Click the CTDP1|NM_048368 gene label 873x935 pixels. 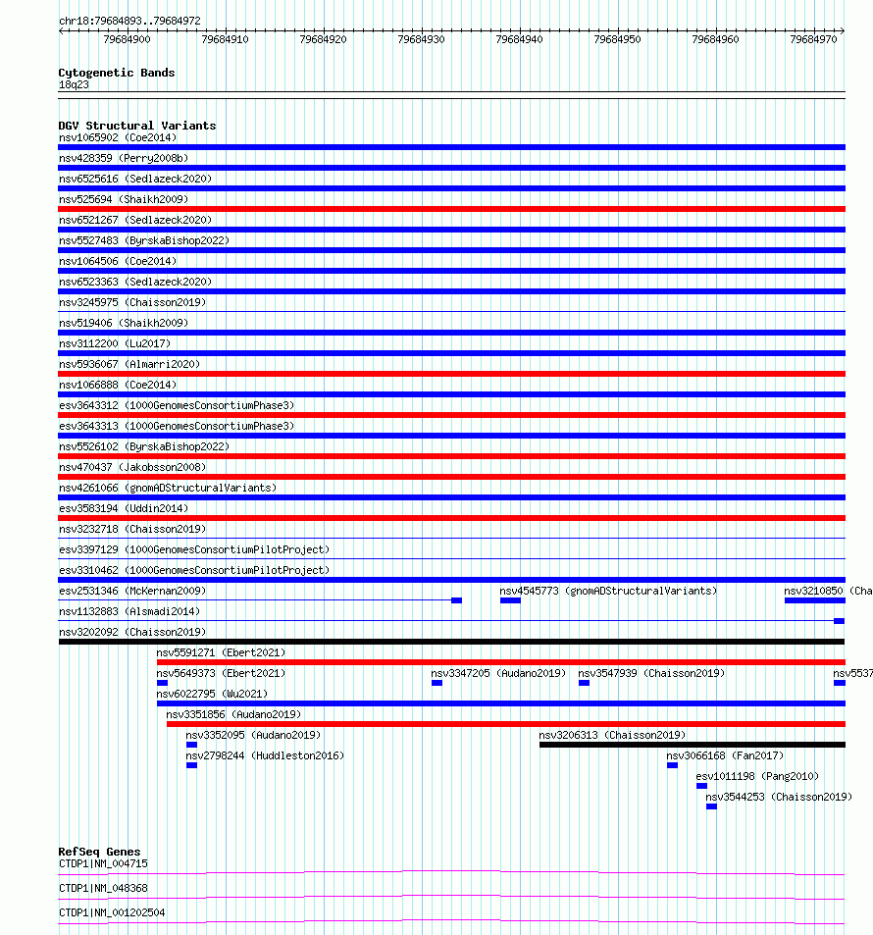tap(103, 889)
